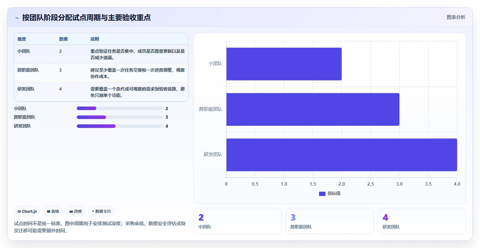Select the 表格 tag chip
Screen dimensions: 480x248
[53, 211]
